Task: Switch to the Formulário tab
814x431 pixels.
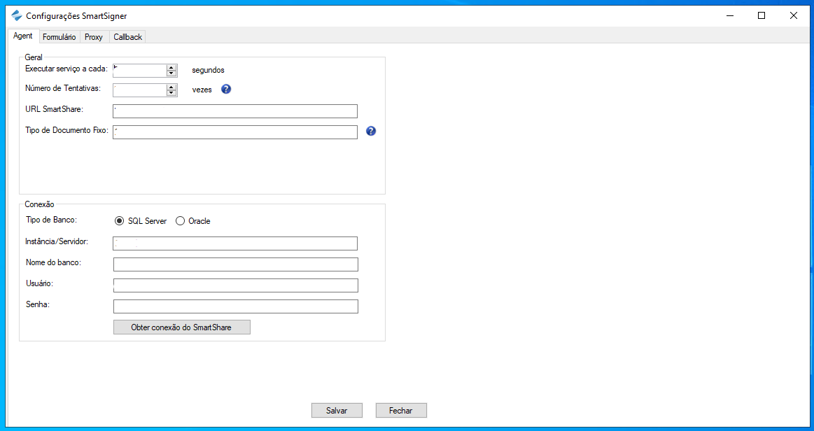Action: pos(59,37)
